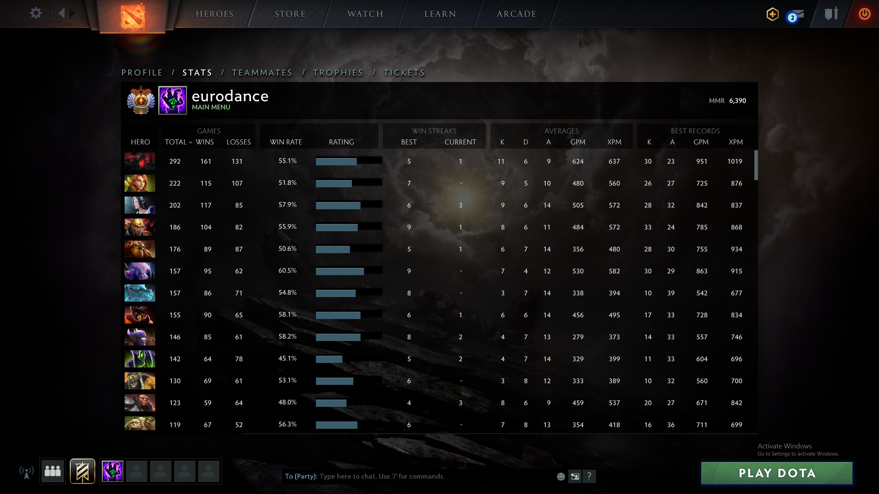Click the voice broadcast signal icon
Image resolution: width=879 pixels, height=494 pixels.
click(26, 472)
